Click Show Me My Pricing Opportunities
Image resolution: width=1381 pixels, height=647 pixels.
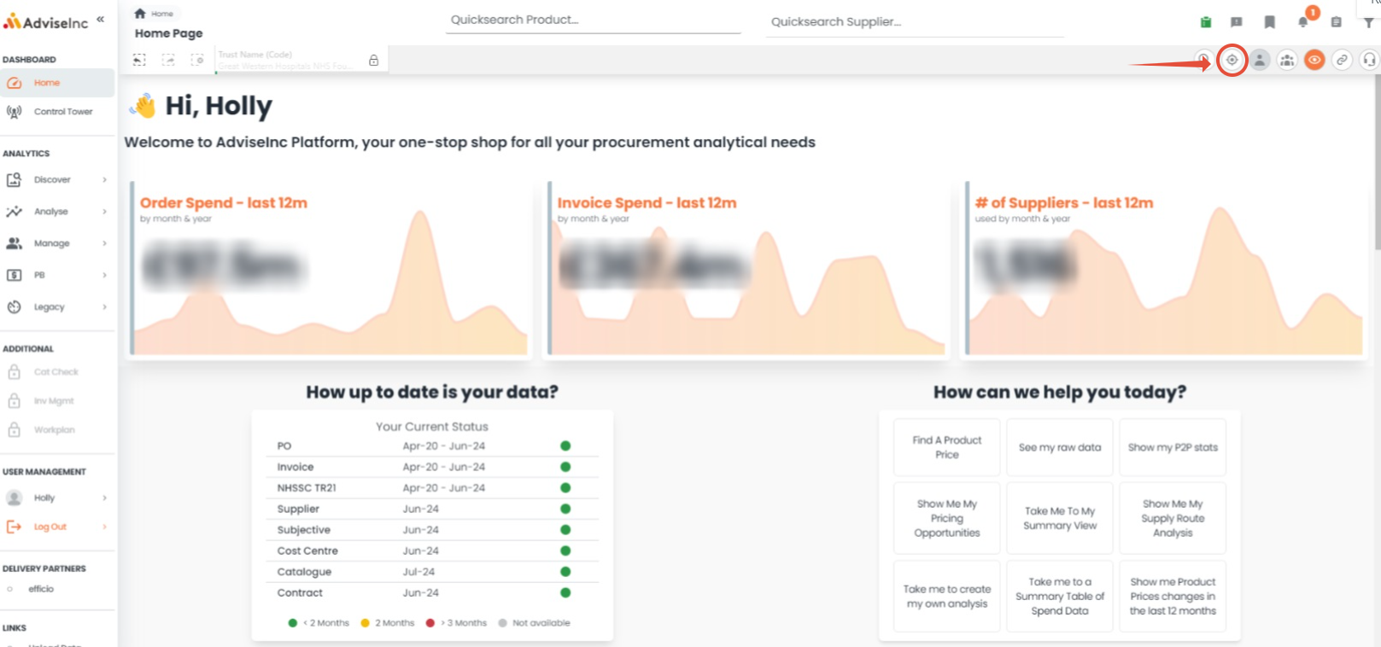point(946,518)
